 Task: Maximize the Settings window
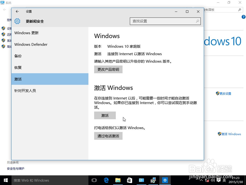187,11
